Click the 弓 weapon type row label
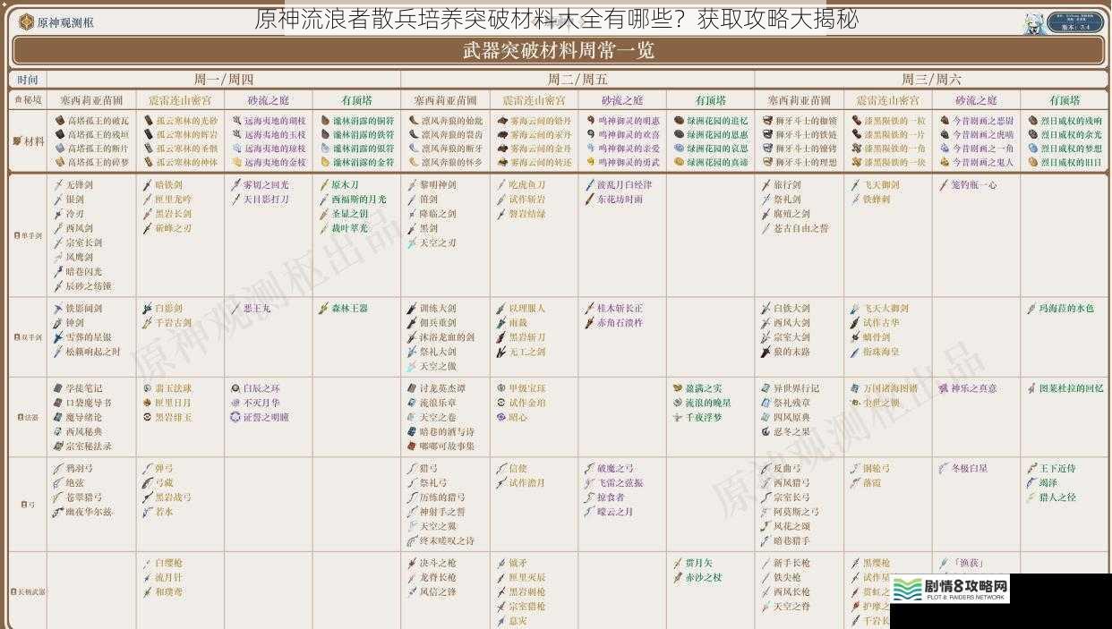The height and width of the screenshot is (629, 1112). (x=28, y=505)
